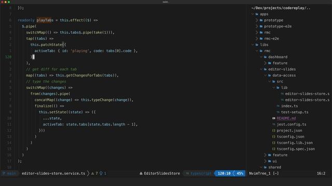Click the editor-slides folder icon
The height and width of the screenshot is (186, 332).
pyautogui.click(x=265, y=69)
